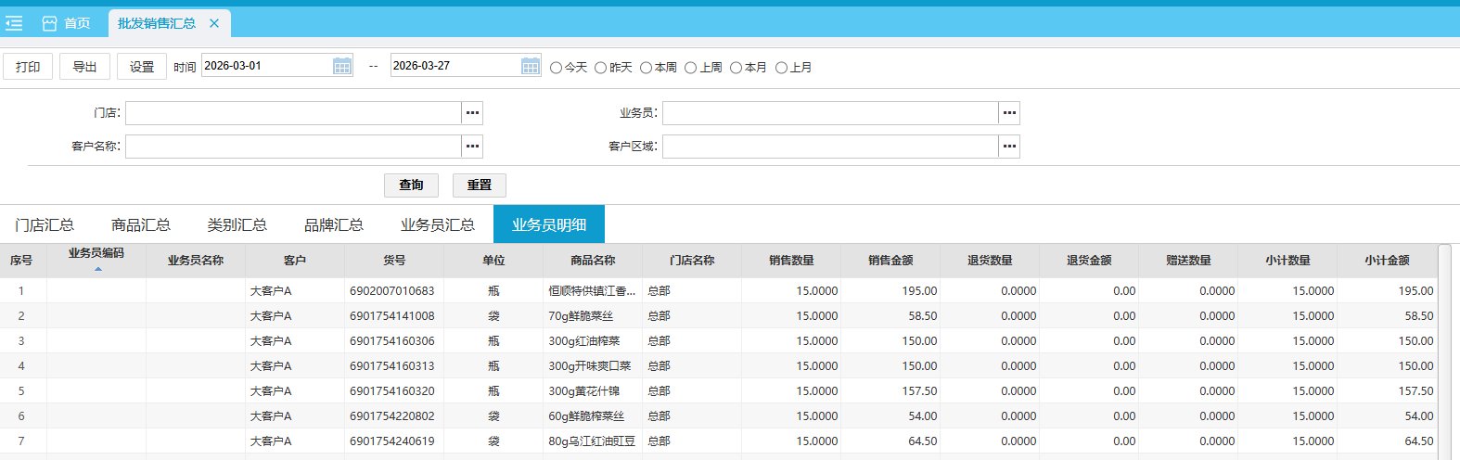1460x460 pixels.
Task: Click the 导出 export button
Action: point(85,67)
